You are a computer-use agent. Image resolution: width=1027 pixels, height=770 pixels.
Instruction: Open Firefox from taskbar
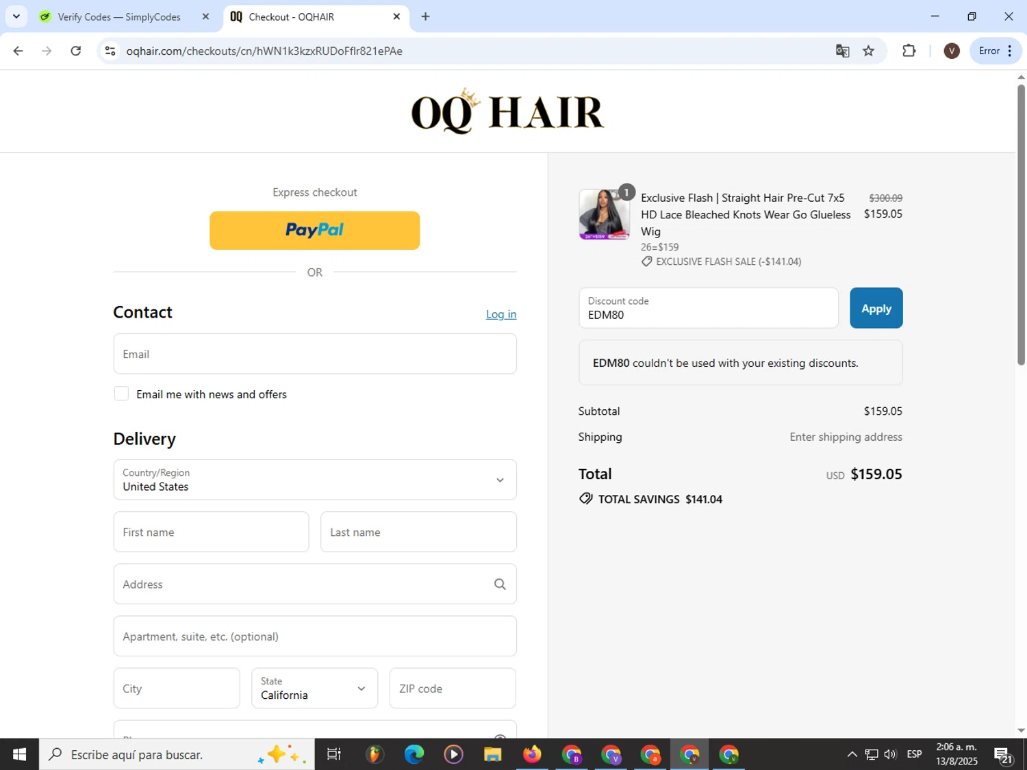click(532, 754)
